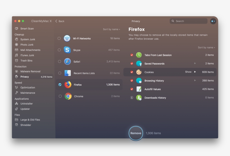Uncheck the Browsing History checkbox

click(132, 81)
